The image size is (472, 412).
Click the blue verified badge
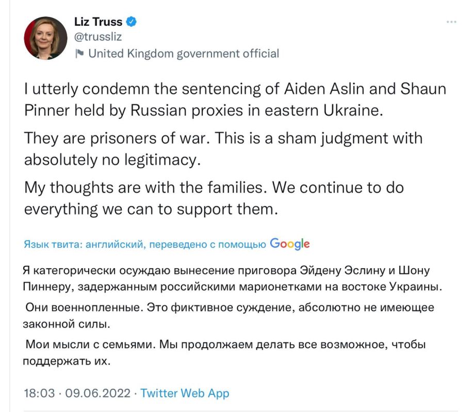point(132,22)
